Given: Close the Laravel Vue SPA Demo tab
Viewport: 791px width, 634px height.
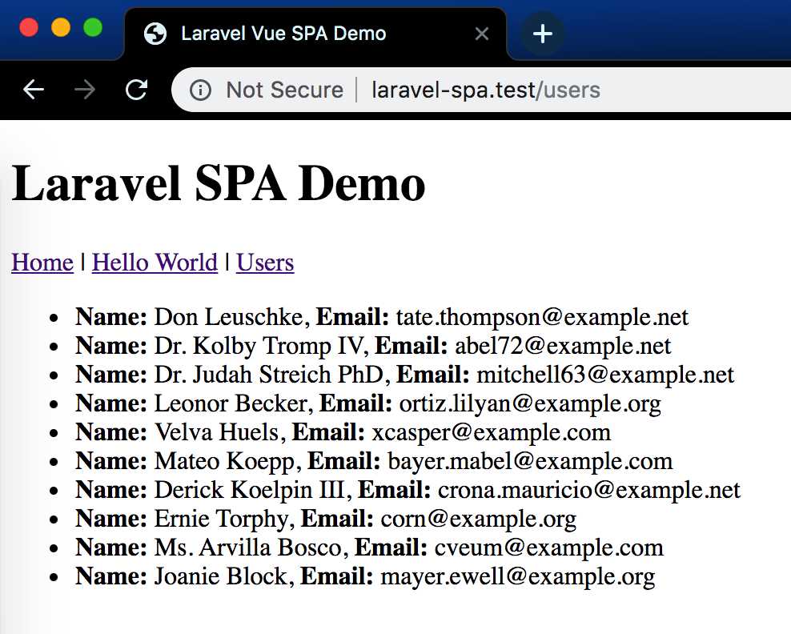Looking at the screenshot, I should coord(482,34).
